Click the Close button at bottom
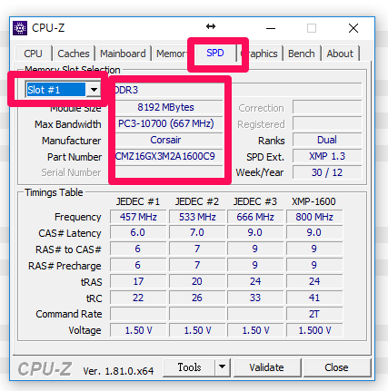The height and width of the screenshot is (391, 388). pyautogui.click(x=336, y=367)
